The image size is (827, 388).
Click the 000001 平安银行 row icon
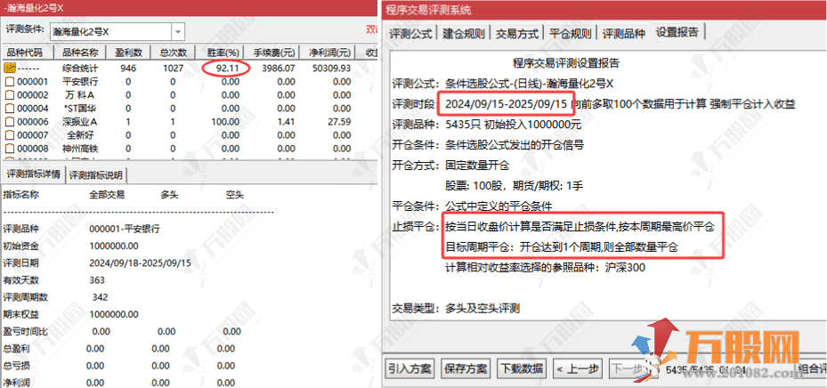tap(9, 82)
